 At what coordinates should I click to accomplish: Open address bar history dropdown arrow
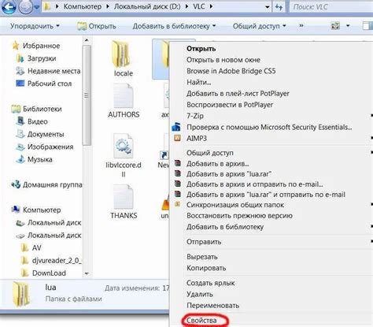(x=268, y=7)
